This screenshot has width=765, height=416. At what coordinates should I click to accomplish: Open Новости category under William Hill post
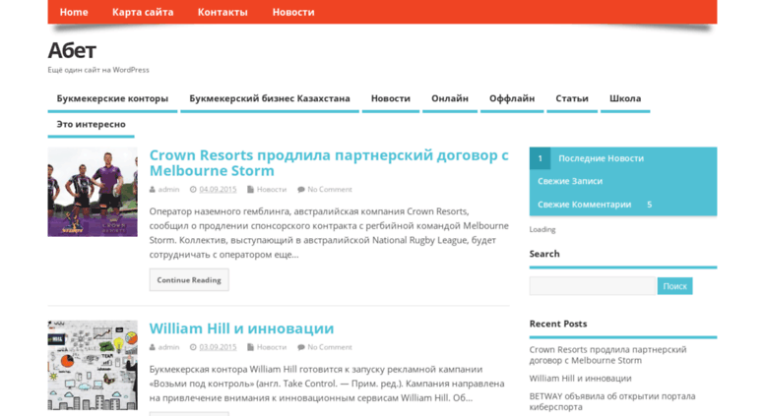click(272, 347)
